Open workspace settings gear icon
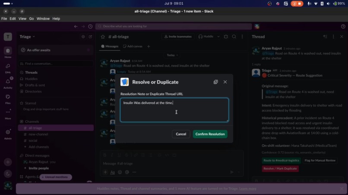Screen dimensions: 348x195 coord(83,37)
